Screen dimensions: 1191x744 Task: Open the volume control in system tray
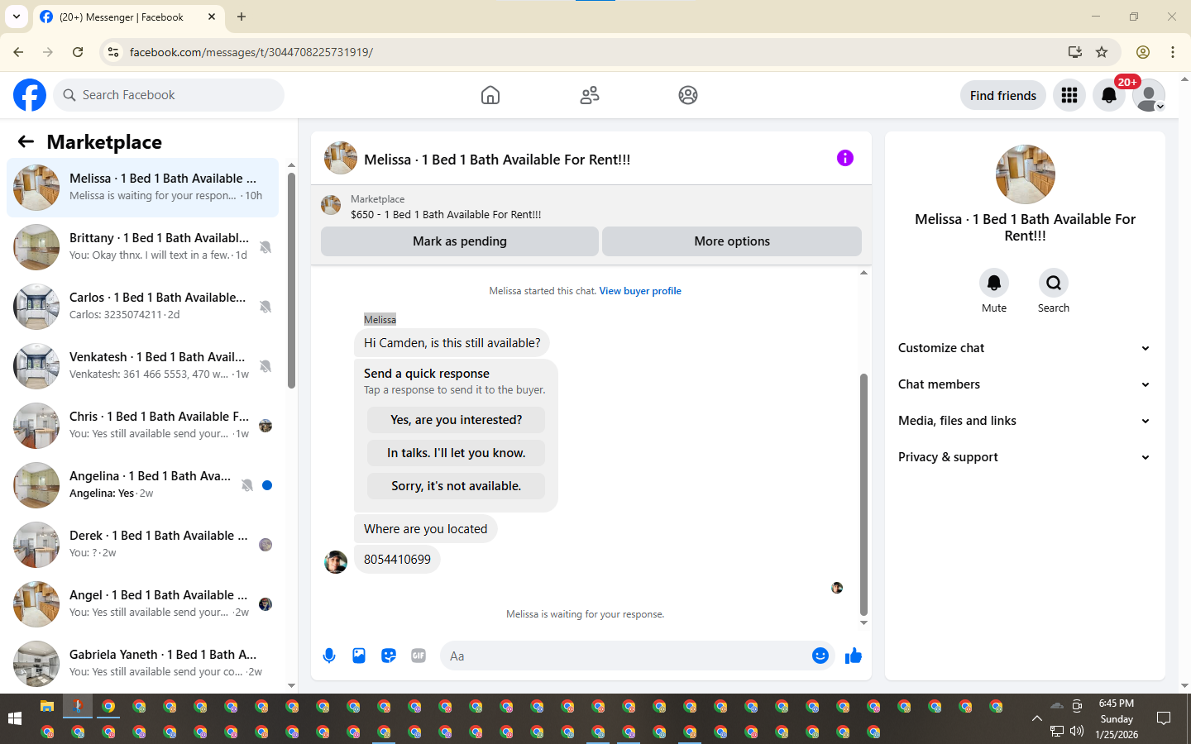[1077, 731]
